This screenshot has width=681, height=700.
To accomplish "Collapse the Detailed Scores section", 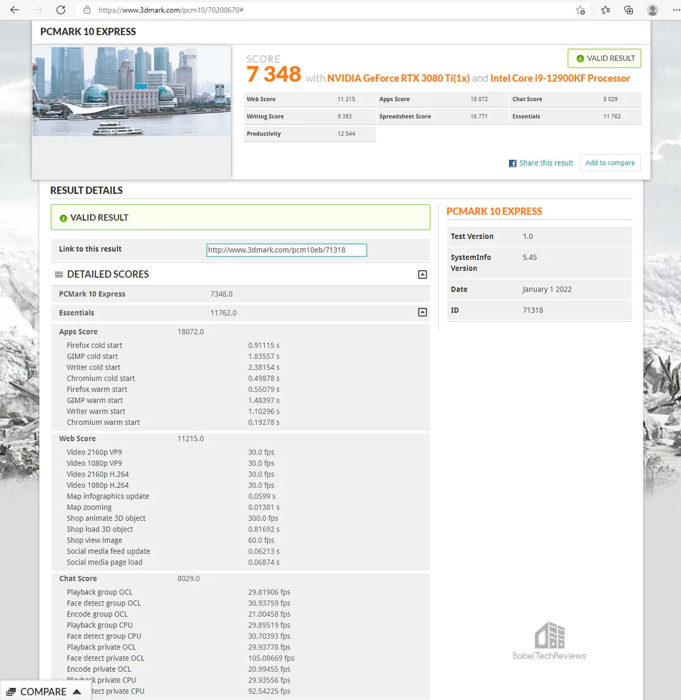I will pos(422,275).
